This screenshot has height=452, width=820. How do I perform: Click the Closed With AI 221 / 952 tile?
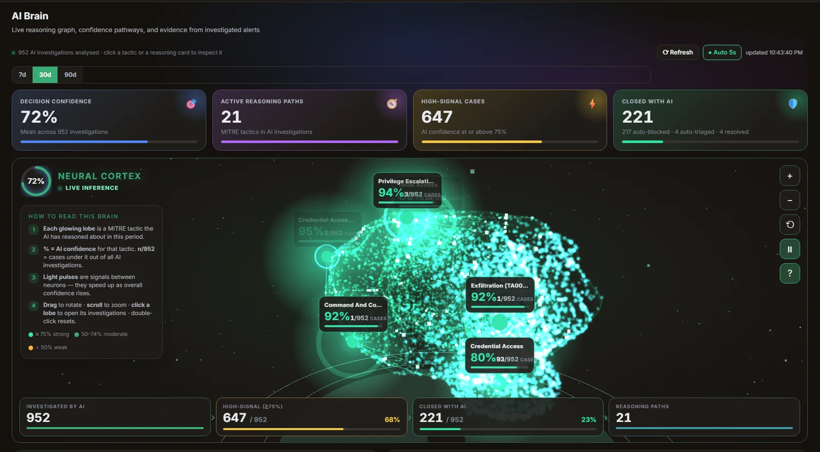(x=508, y=417)
